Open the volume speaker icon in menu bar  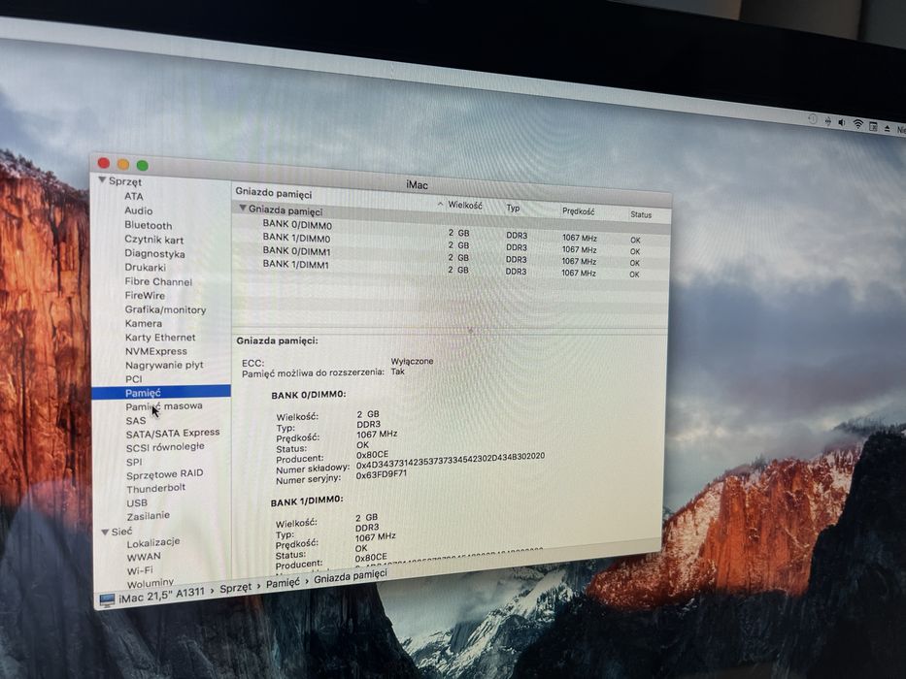[842, 122]
